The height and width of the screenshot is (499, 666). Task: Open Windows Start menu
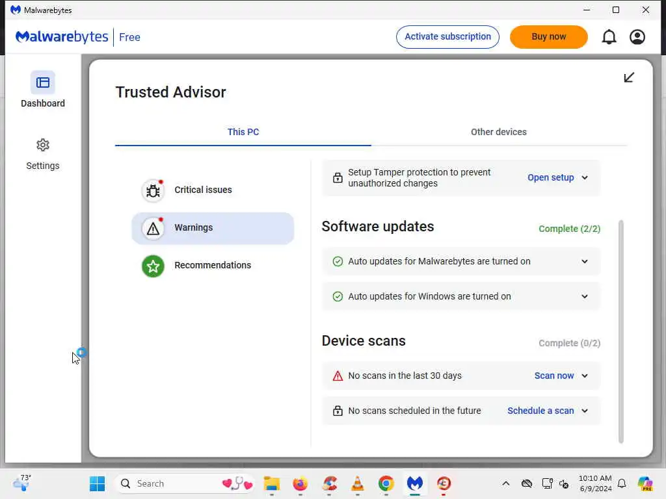coord(98,483)
